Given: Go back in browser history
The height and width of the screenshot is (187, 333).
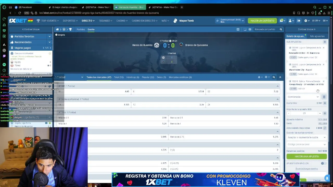Looking at the screenshot, I should [10, 13].
